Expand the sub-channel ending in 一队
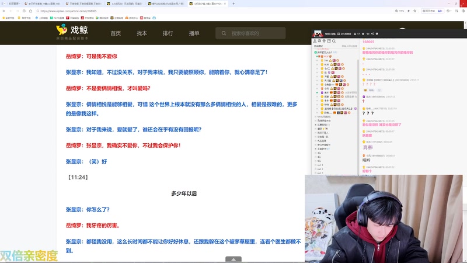 point(322,137)
